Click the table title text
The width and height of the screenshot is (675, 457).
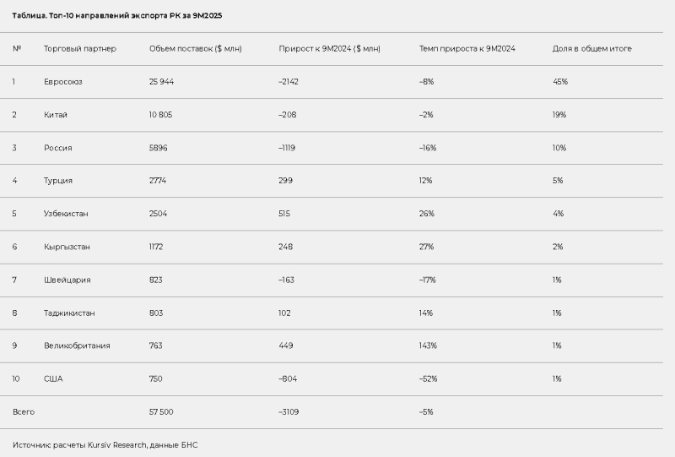117,15
